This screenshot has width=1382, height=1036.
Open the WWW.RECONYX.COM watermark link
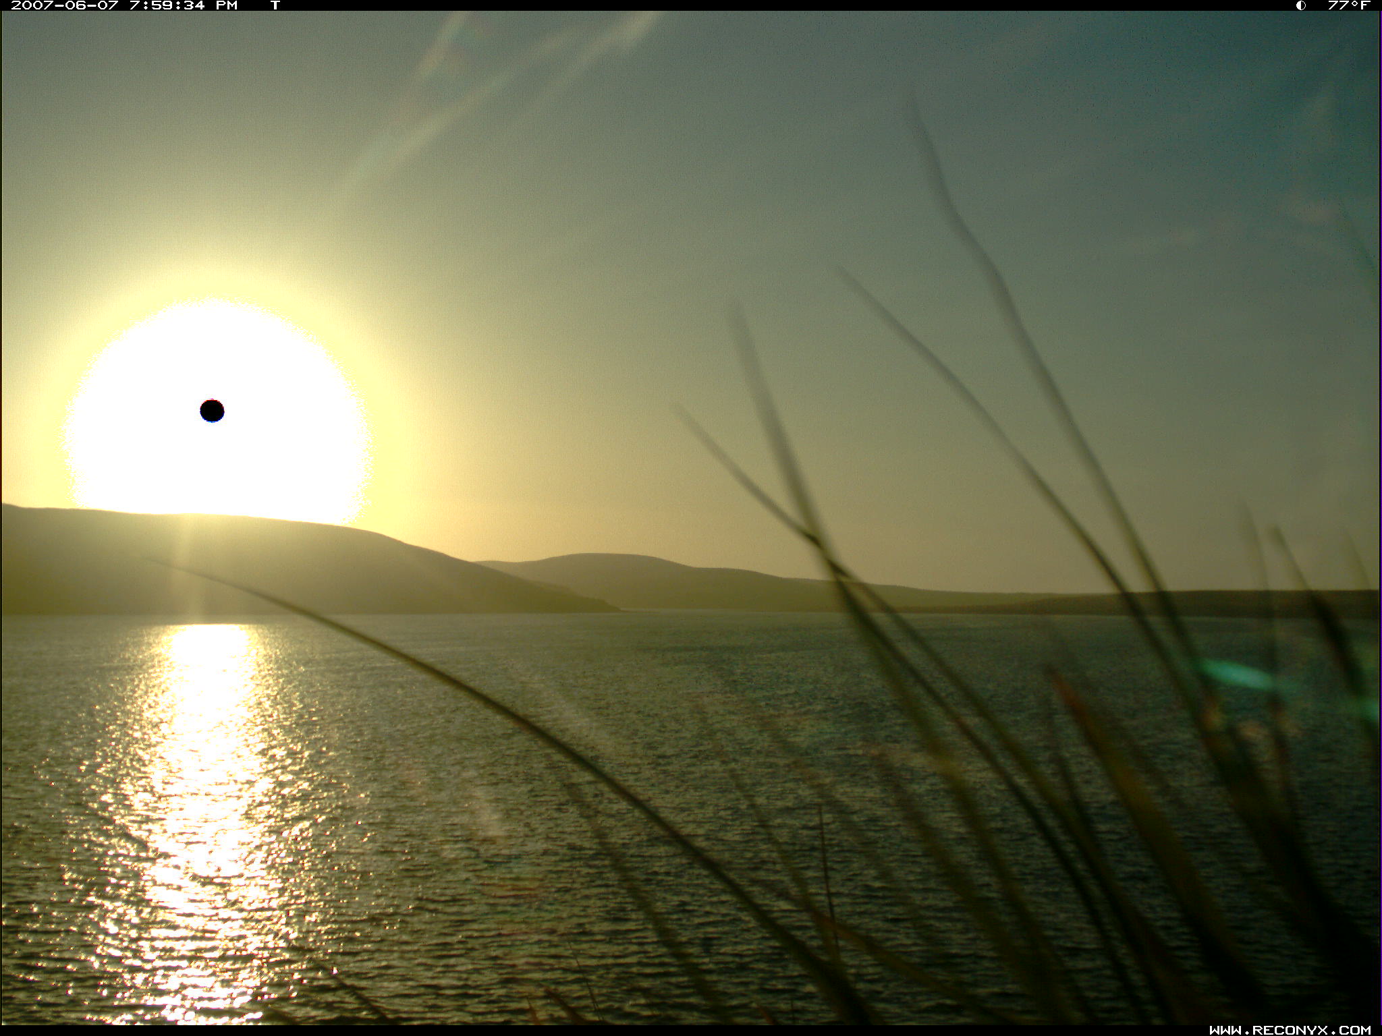1290,1030
